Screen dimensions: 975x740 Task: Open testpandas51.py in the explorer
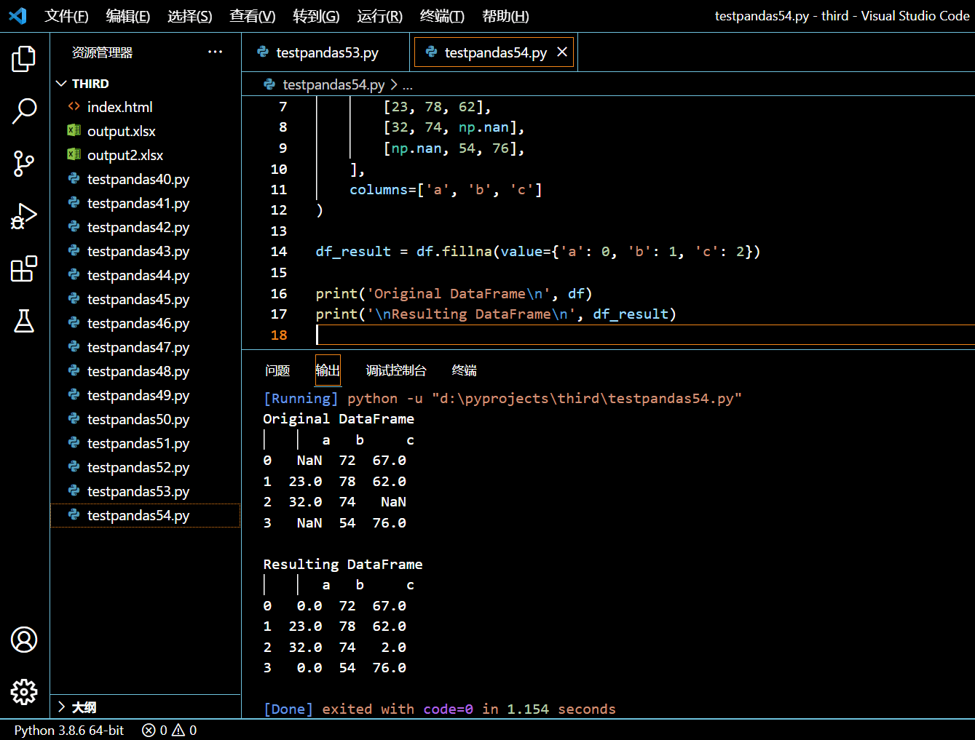146,443
